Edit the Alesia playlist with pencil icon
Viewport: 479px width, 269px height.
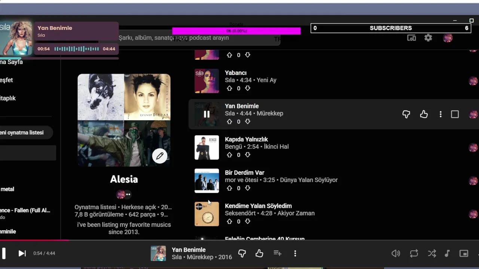tap(160, 156)
